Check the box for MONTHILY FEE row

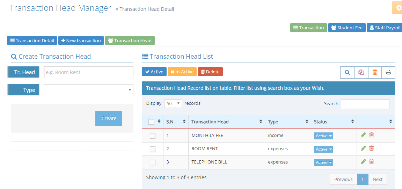pos(153,136)
